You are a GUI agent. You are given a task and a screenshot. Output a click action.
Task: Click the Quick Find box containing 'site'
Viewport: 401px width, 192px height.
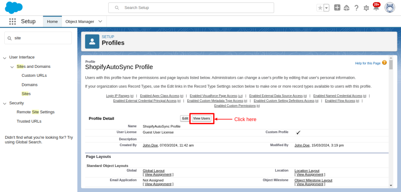tap(38, 38)
